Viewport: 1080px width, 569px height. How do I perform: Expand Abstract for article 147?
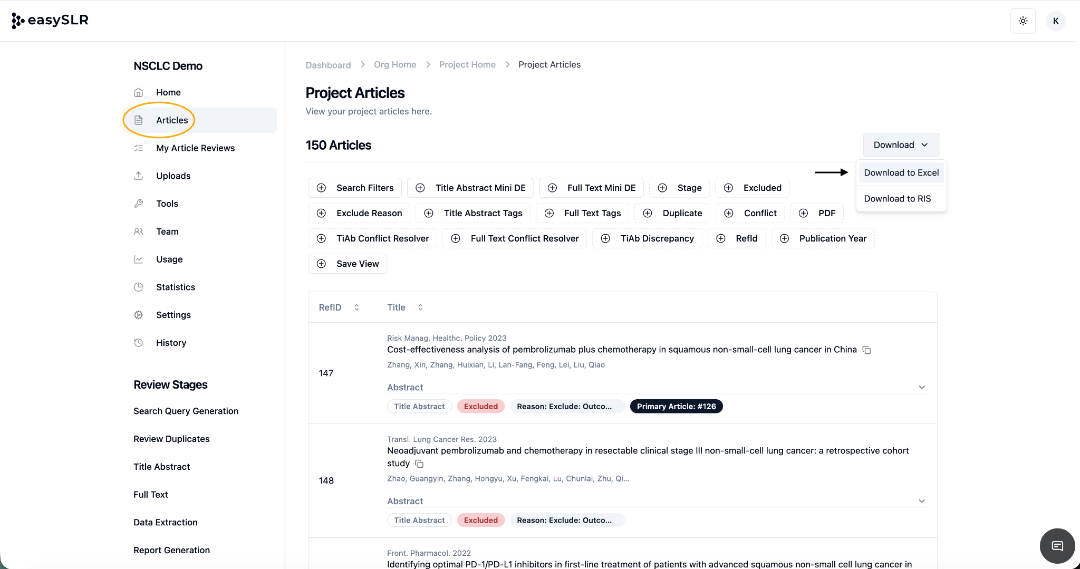[921, 388]
